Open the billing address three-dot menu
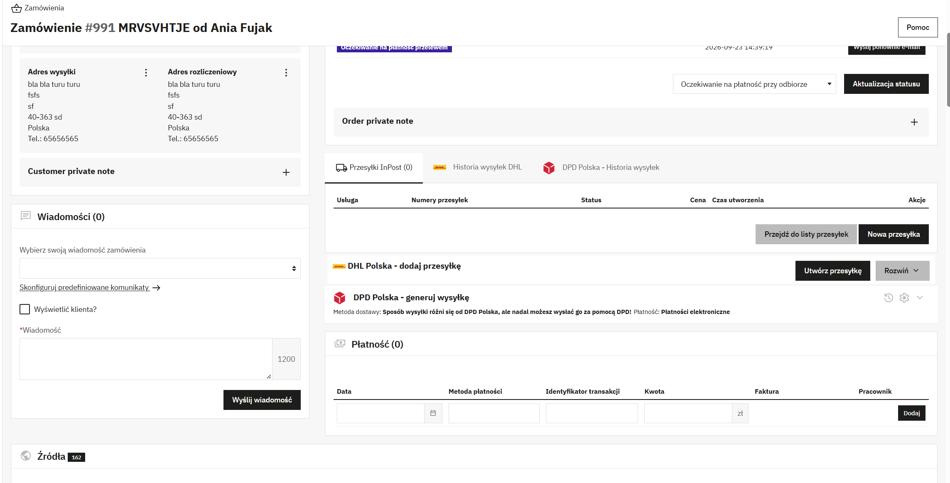 [x=286, y=73]
